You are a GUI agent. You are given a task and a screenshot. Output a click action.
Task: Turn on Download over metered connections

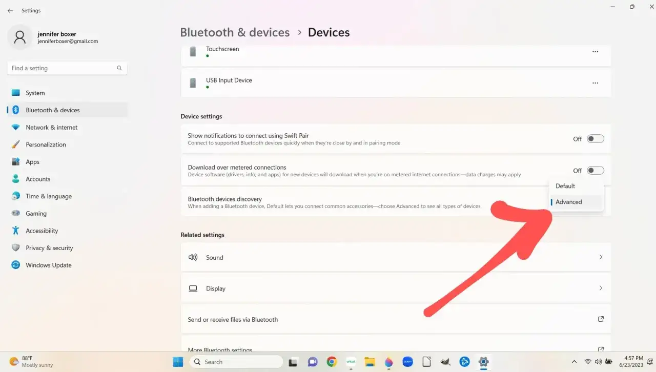pos(594,170)
